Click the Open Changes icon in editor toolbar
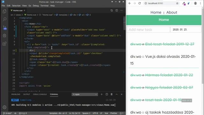 112,11
